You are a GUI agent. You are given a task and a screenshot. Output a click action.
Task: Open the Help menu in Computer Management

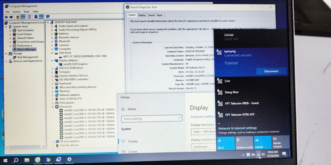point(35,12)
